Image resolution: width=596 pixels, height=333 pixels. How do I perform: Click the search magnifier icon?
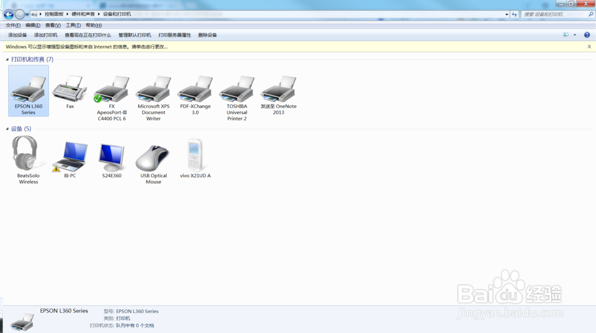click(x=591, y=14)
